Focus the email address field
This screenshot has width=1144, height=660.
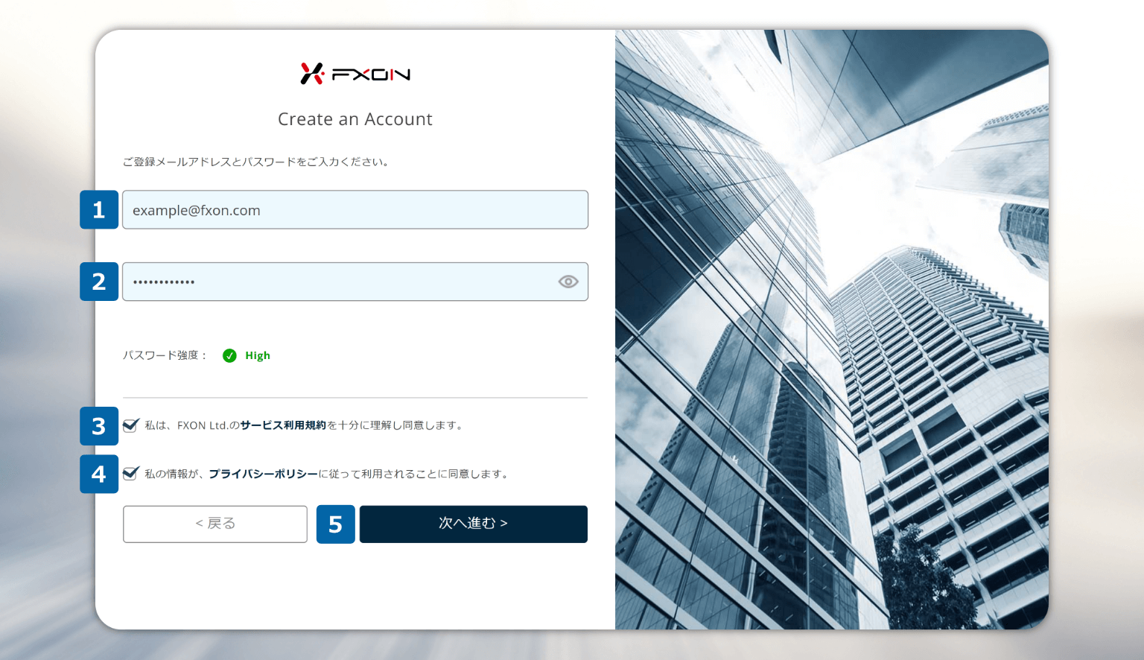(x=355, y=210)
